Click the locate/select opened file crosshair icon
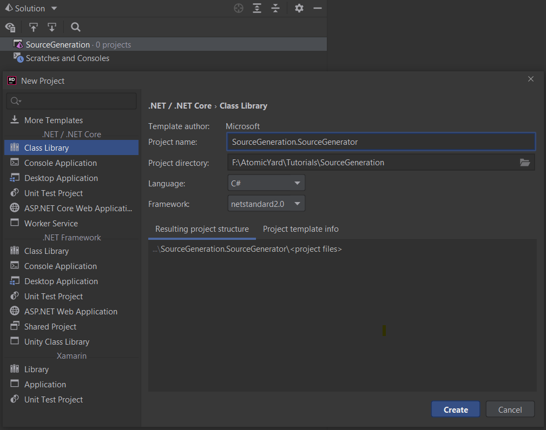This screenshot has width=546, height=430. click(239, 8)
